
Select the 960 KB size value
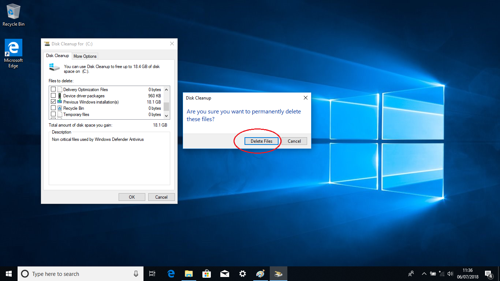[x=154, y=96]
